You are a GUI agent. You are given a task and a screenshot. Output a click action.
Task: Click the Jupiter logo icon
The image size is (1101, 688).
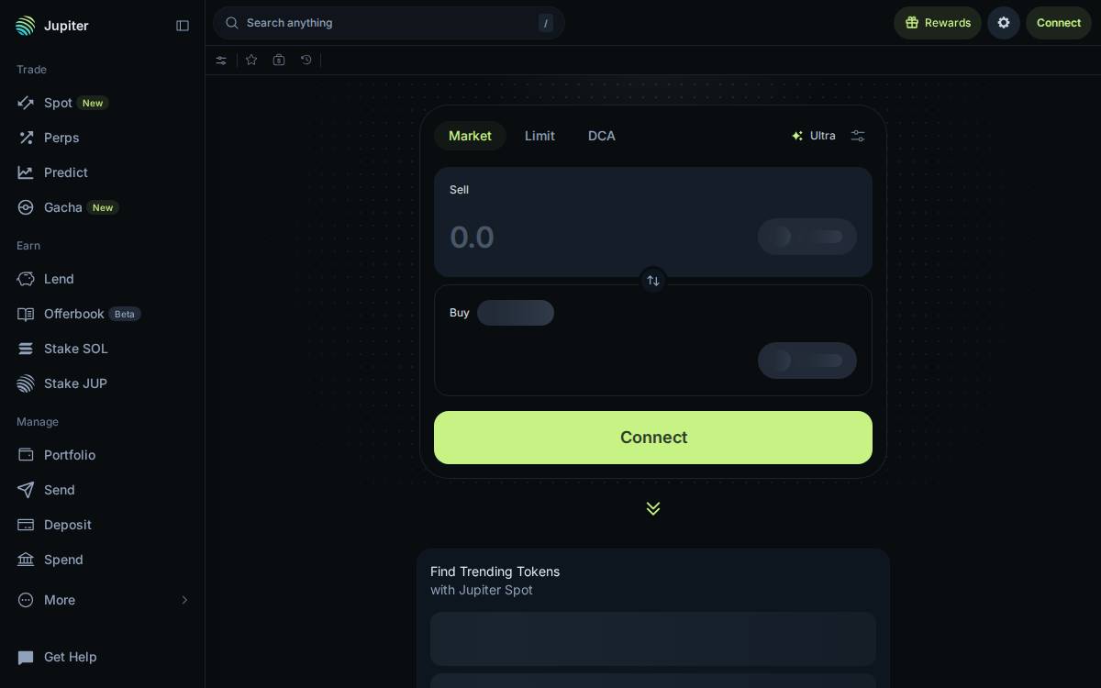pyautogui.click(x=26, y=26)
